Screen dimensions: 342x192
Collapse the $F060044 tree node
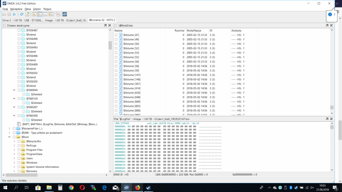pyautogui.click(x=14, y=90)
